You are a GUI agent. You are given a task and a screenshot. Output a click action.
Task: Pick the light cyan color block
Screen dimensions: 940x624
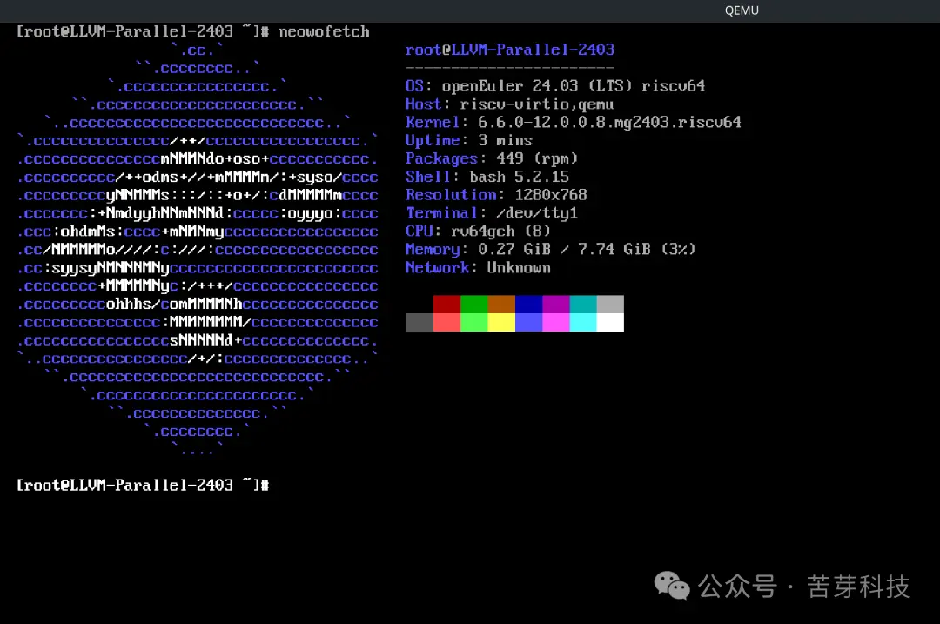(582, 322)
